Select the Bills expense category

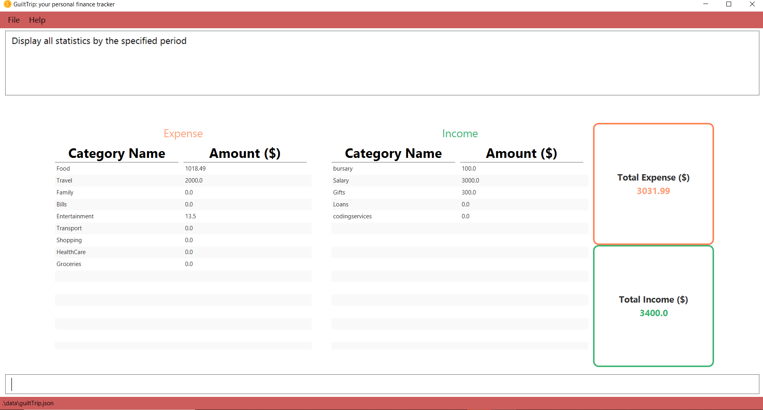[62, 204]
